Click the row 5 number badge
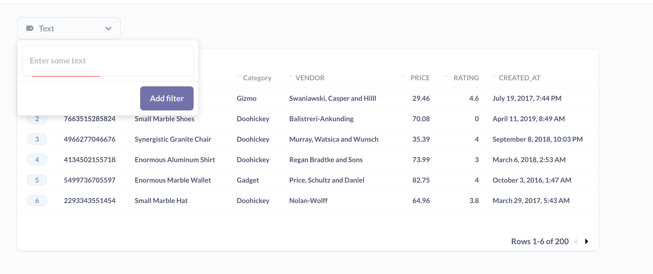This screenshot has width=653, height=274. (x=37, y=180)
